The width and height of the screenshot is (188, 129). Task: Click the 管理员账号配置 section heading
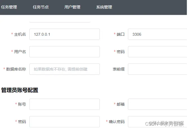pyautogui.click(x=20, y=90)
